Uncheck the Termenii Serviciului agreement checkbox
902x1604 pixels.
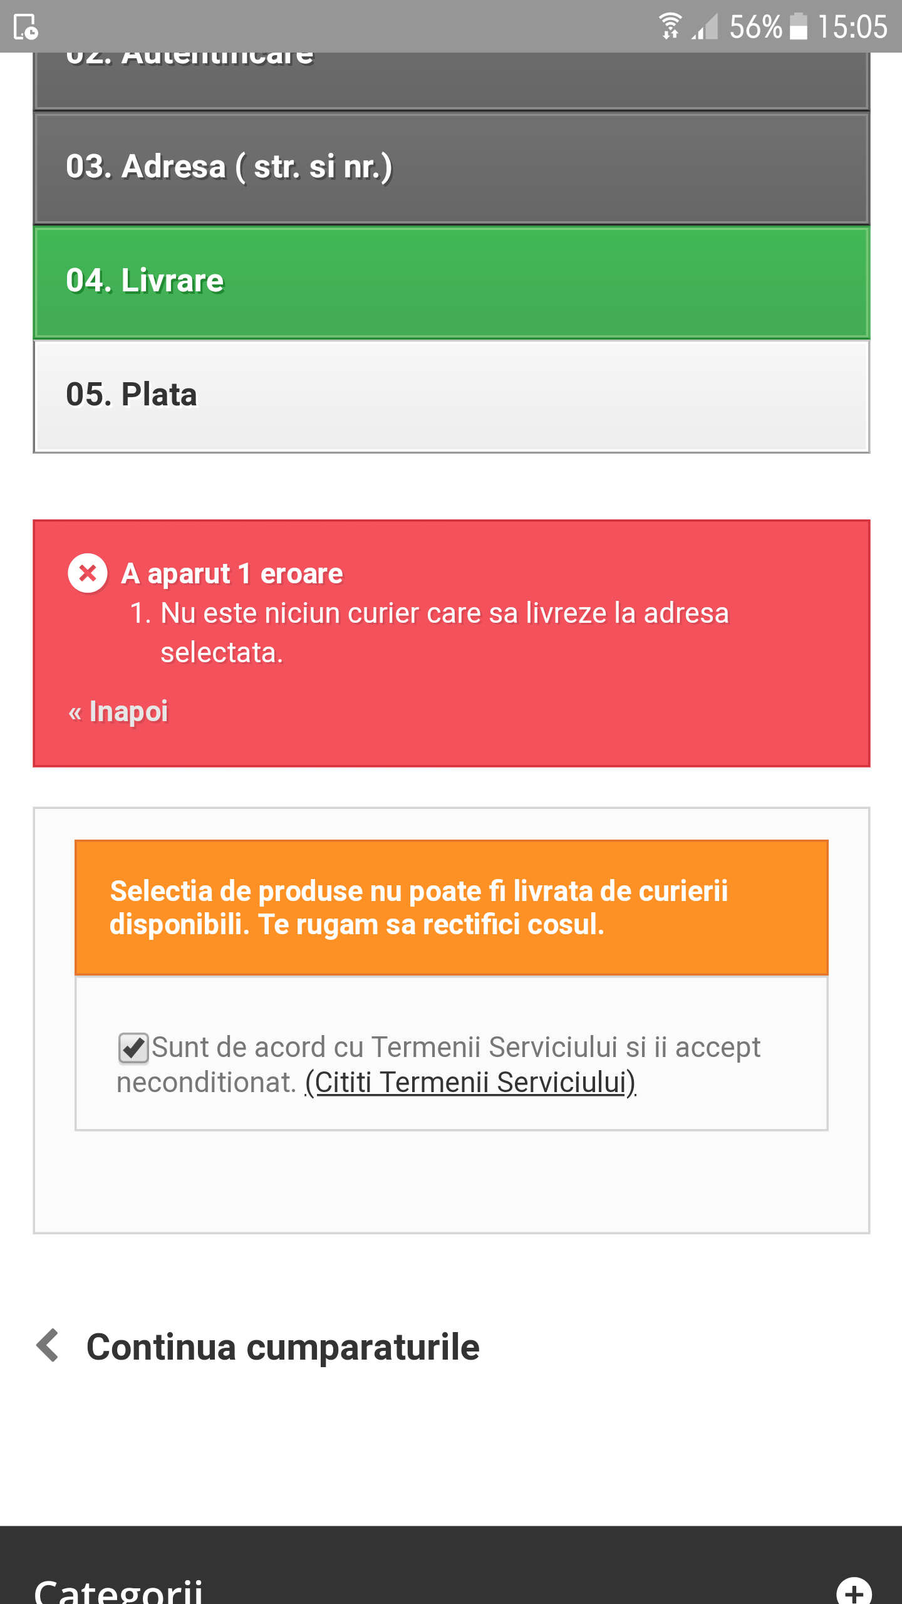133,1048
